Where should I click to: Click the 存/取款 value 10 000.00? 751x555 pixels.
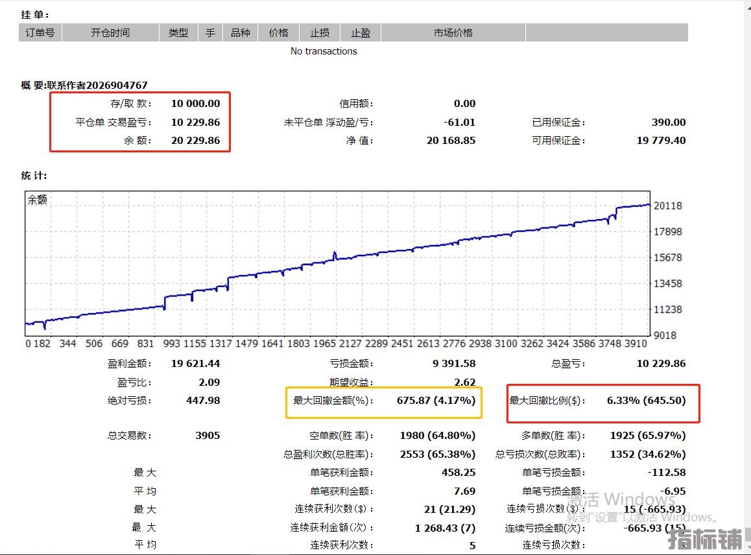[x=195, y=103]
